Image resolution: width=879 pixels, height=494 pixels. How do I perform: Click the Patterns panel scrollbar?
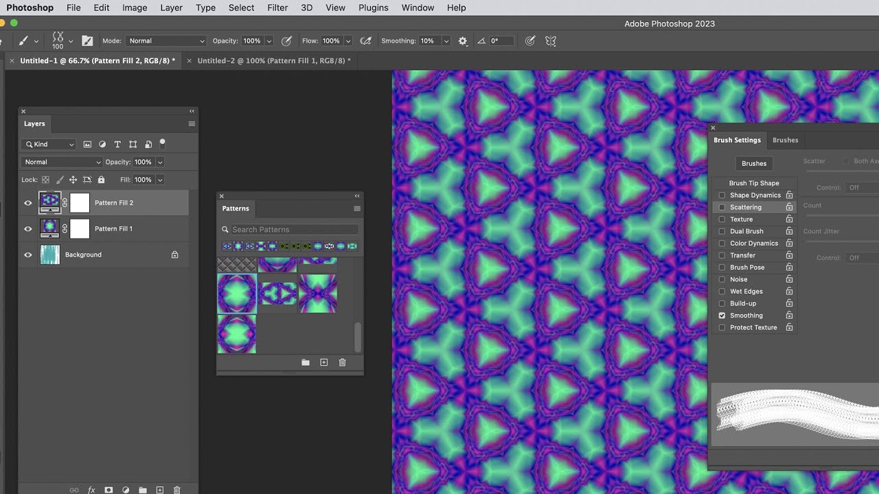click(x=358, y=336)
